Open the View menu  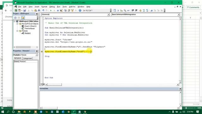coord(30,7)
